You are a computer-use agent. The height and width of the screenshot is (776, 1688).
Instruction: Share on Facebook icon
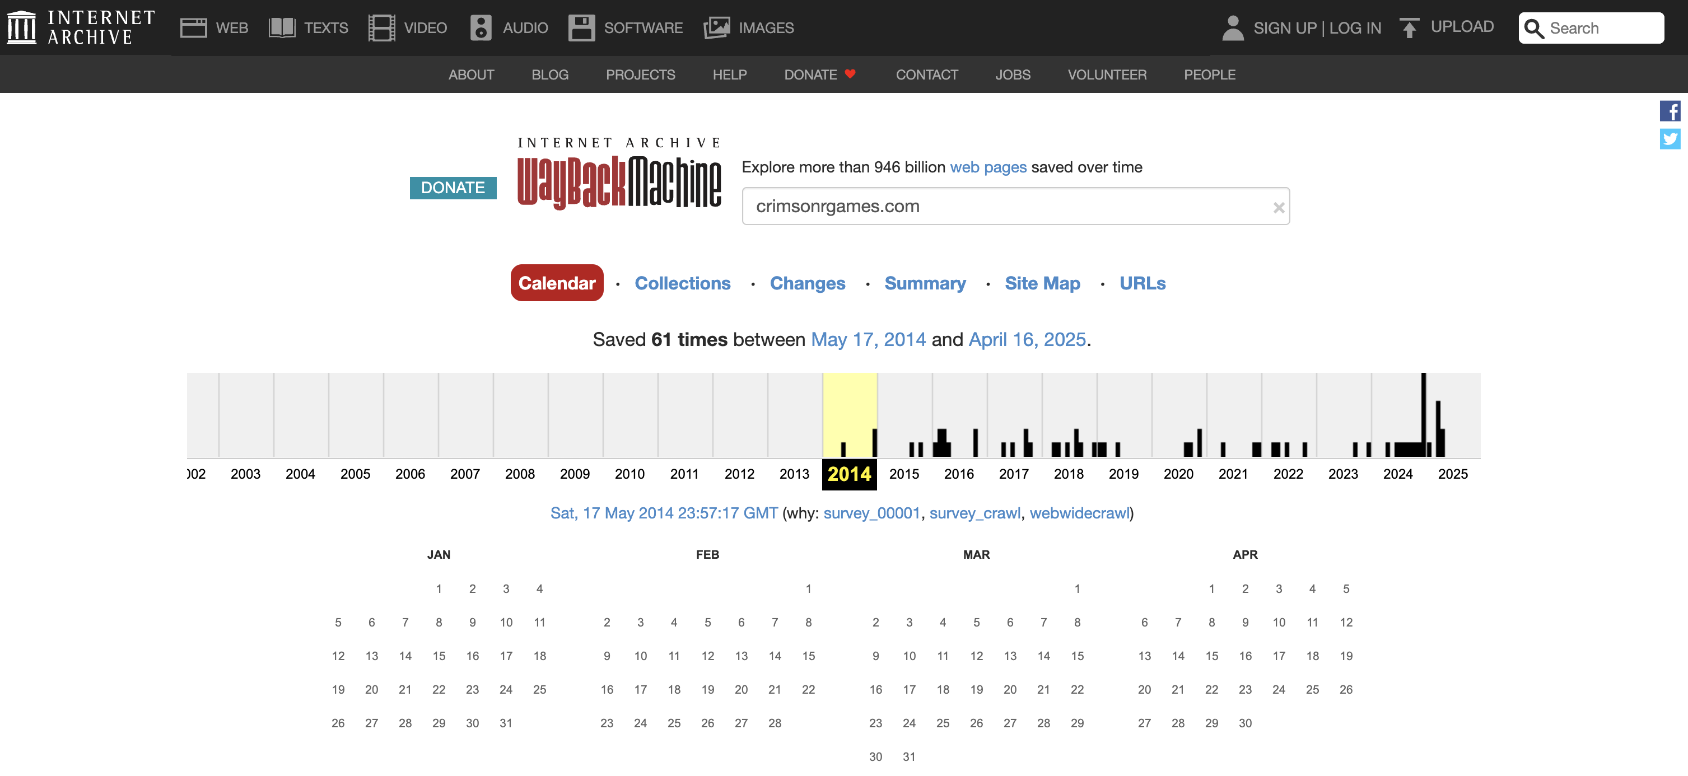click(1670, 111)
